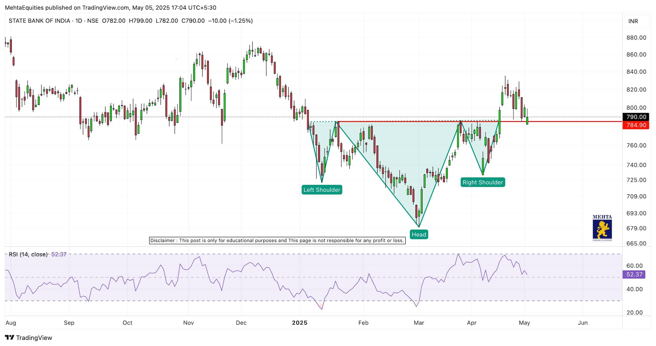656x346 pixels.
Task: Click the 880.00 price scale label
Action: [x=636, y=38]
